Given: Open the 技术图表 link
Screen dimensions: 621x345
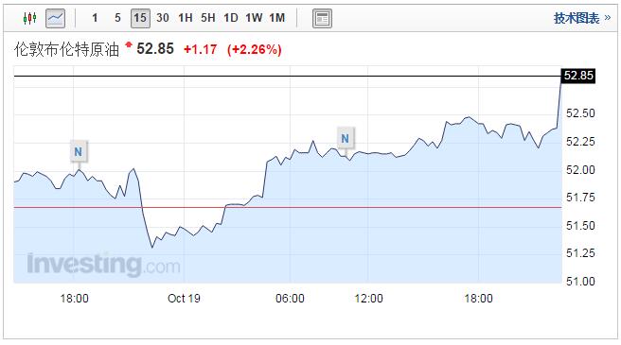Looking at the screenshot, I should pyautogui.click(x=577, y=18).
